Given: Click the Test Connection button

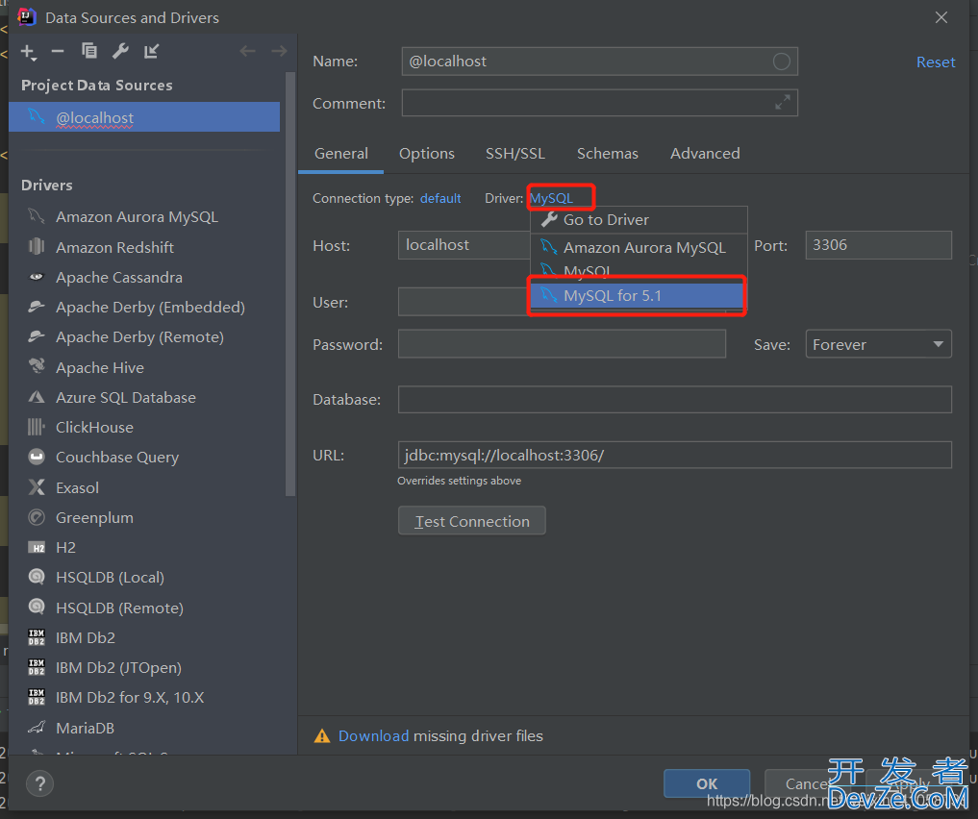Looking at the screenshot, I should [472, 520].
